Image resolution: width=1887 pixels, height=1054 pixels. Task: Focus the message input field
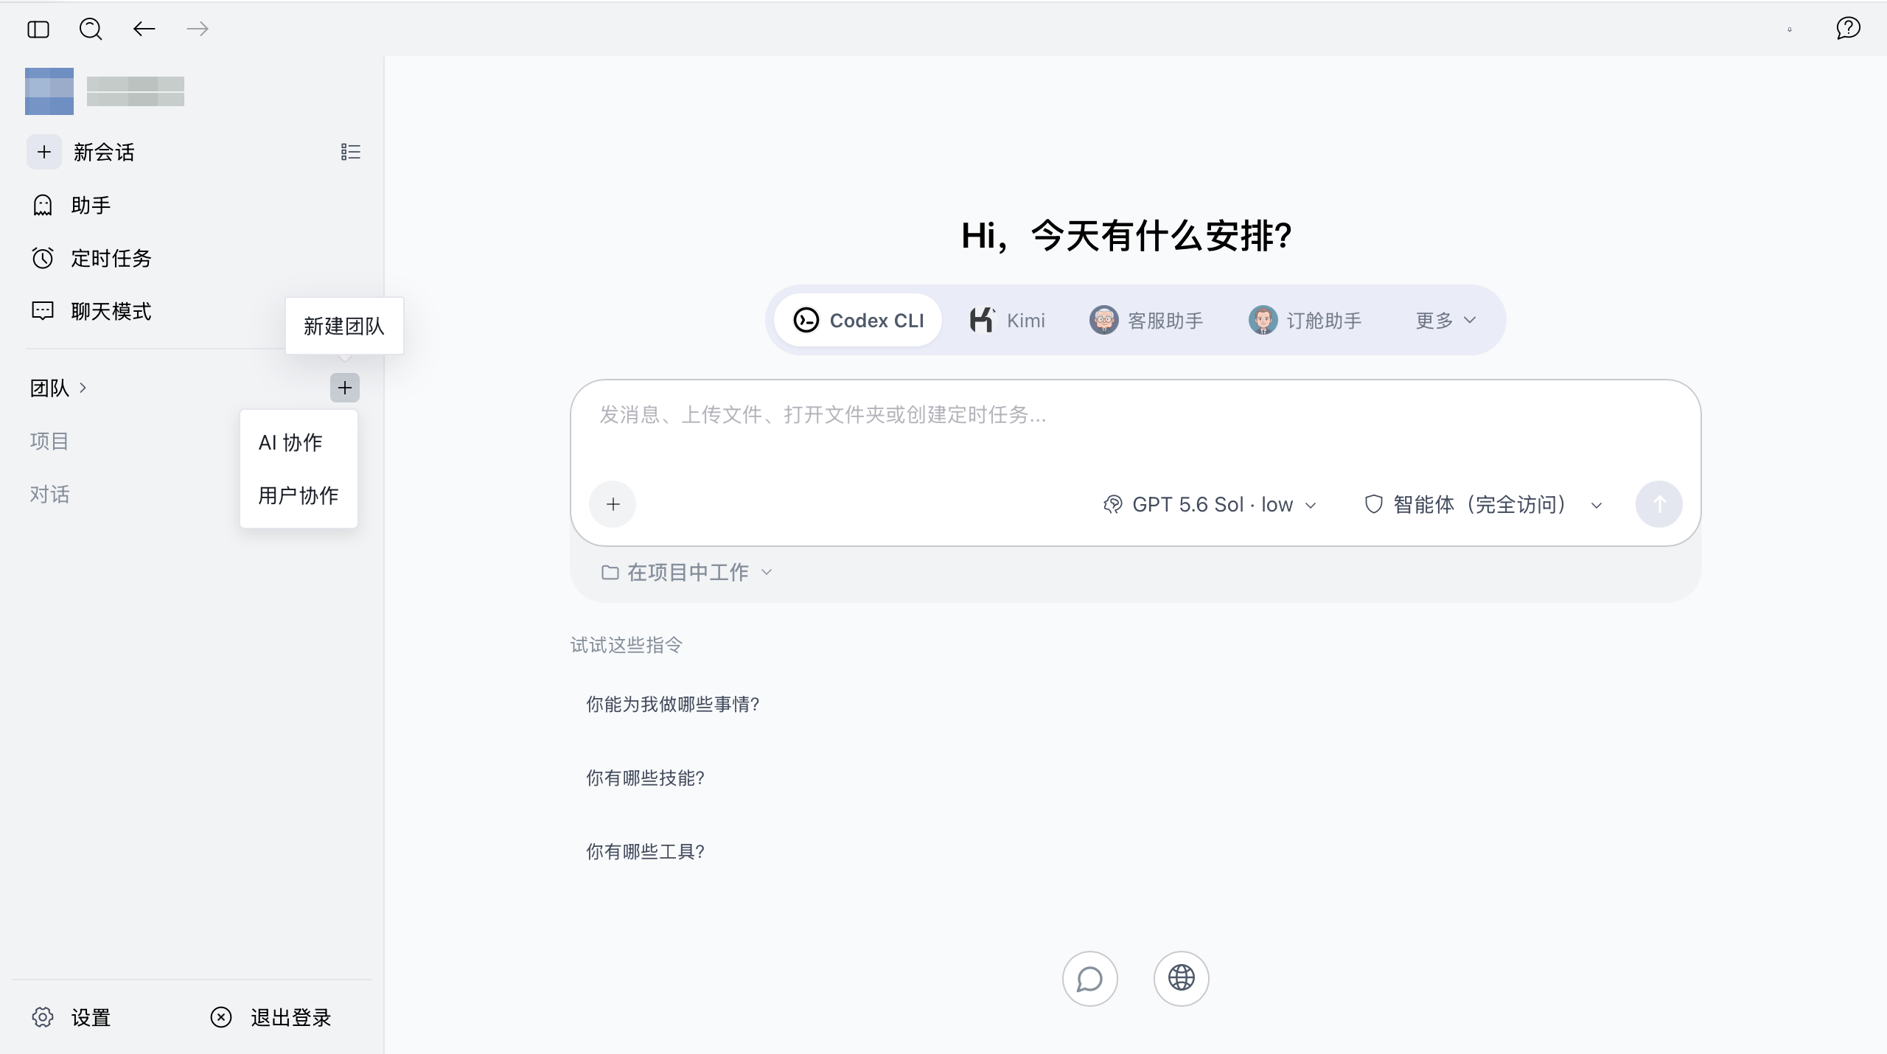1135,415
